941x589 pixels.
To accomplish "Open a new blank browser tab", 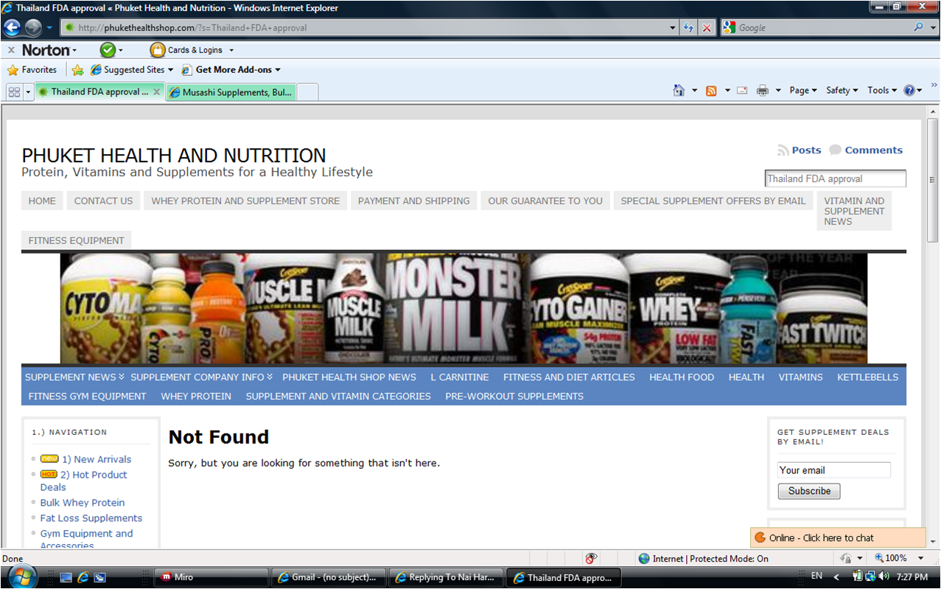I will coord(308,92).
